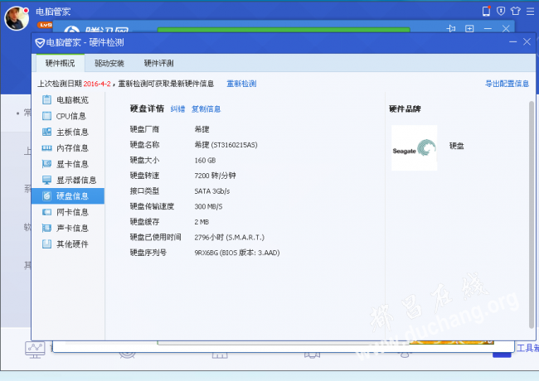Select the 硬盘信息 label in sidebar
The height and width of the screenshot is (381, 539).
(72, 196)
